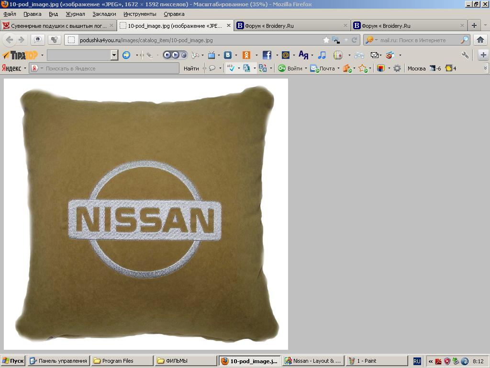This screenshot has width=490, height=368.
Task: Click the TV toolbar icon
Action: point(212,55)
